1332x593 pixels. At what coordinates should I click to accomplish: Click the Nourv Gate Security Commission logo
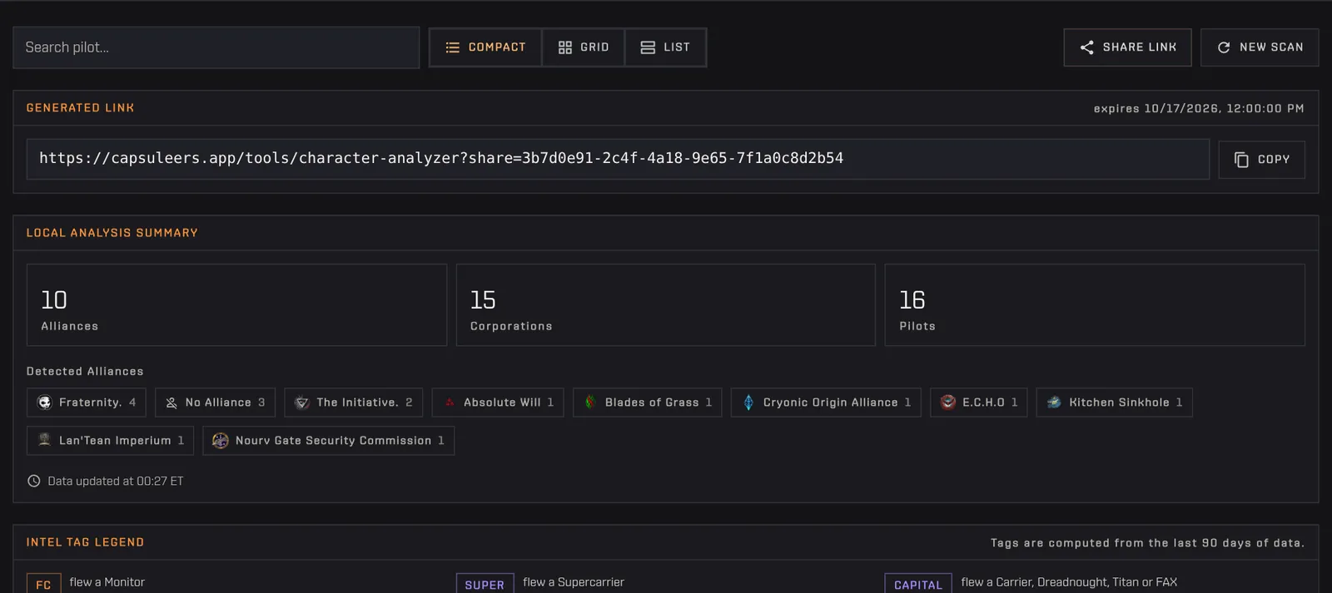[x=221, y=441]
